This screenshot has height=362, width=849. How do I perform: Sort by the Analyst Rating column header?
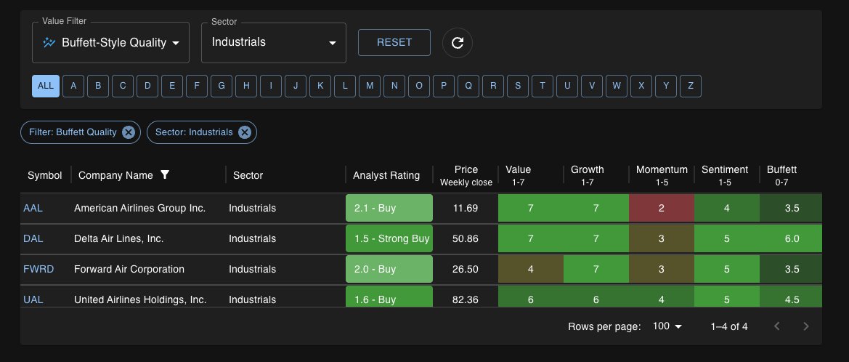click(x=386, y=176)
